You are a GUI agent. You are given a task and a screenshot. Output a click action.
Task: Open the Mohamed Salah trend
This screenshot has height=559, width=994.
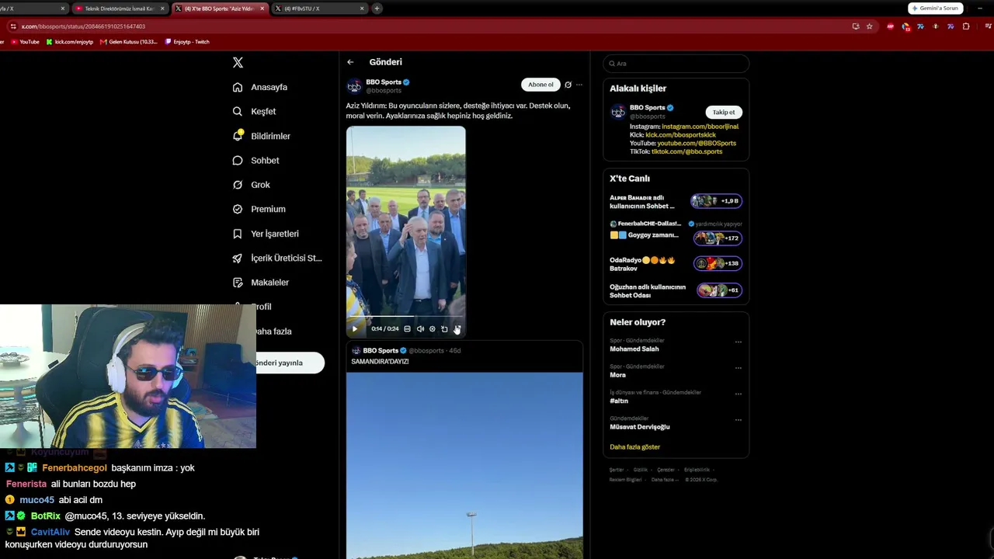tap(634, 349)
